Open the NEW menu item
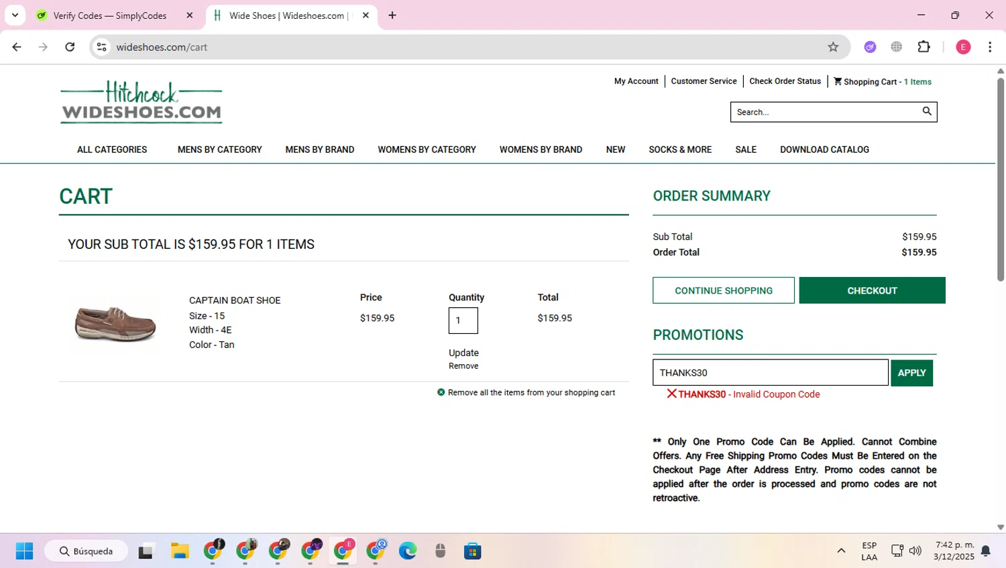1006x568 pixels. (616, 150)
